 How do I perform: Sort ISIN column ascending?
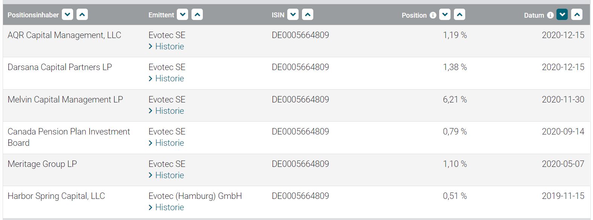click(308, 15)
